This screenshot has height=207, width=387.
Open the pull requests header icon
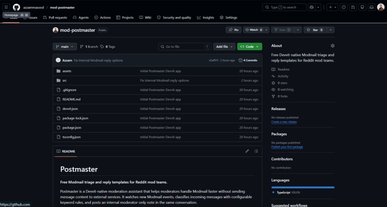pyautogui.click(x=353, y=7)
